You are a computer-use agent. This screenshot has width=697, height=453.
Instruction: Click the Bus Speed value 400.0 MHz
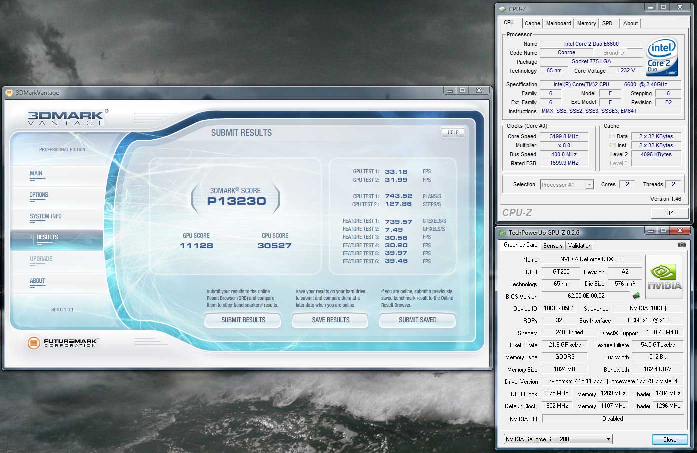564,154
